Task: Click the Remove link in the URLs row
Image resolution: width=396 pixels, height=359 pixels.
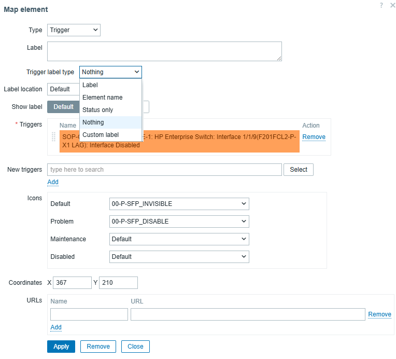Action: [379, 314]
